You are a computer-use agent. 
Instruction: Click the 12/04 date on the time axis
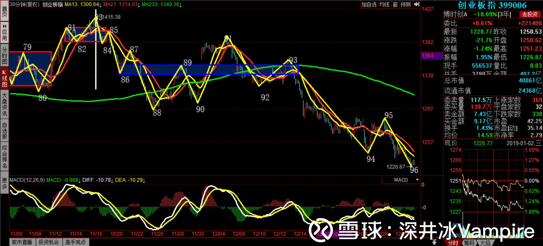[x=218, y=234]
